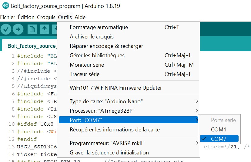Select Récupérer les informations de la carte
The width and height of the screenshot is (251, 162).
[129, 130]
